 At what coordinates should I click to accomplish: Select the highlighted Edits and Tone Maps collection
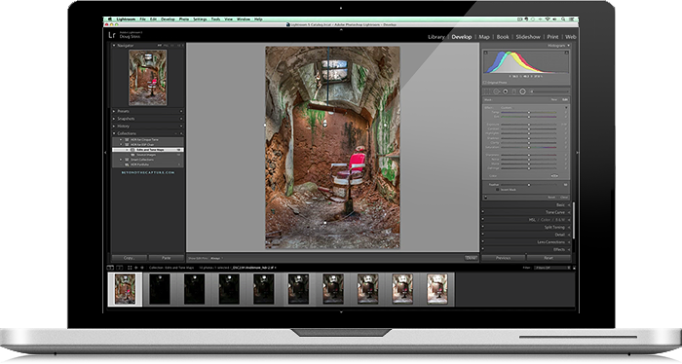pos(148,150)
